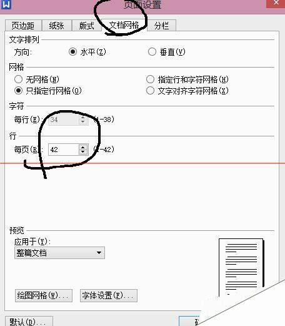The image size is (285, 326).
Task: Click the 默认 button
Action: [x=29, y=322]
